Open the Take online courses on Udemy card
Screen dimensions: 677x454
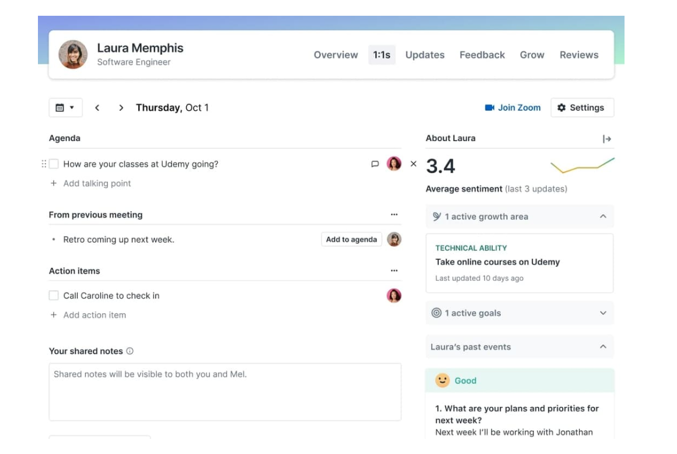[x=519, y=263]
